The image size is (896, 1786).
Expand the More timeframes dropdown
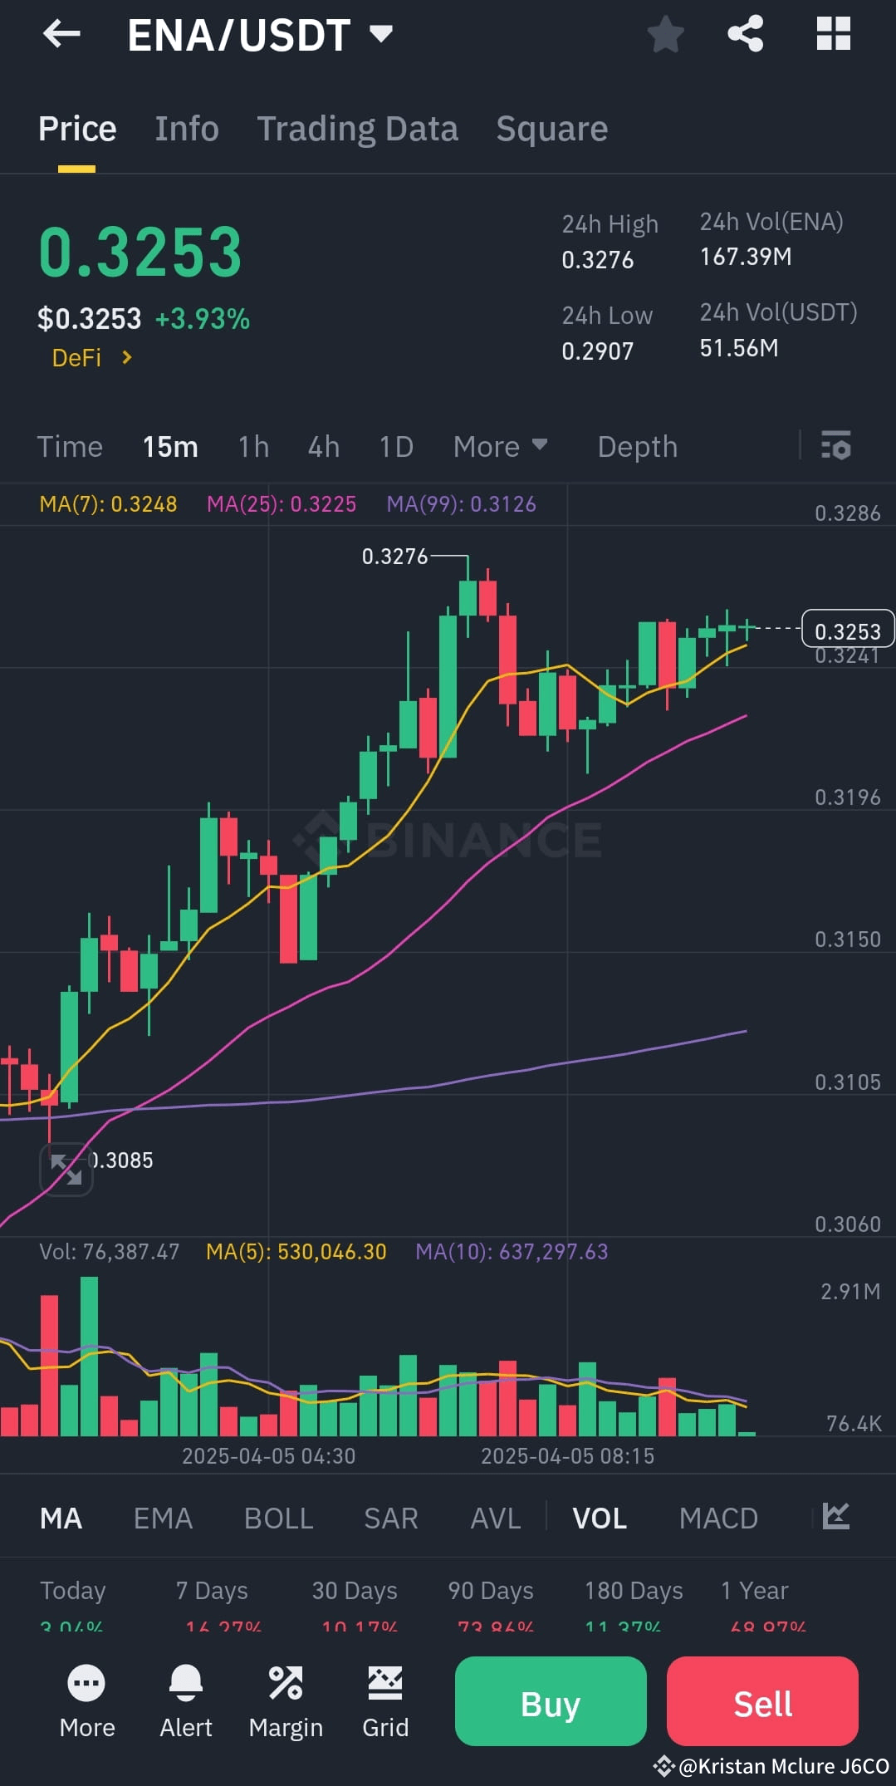[499, 446]
